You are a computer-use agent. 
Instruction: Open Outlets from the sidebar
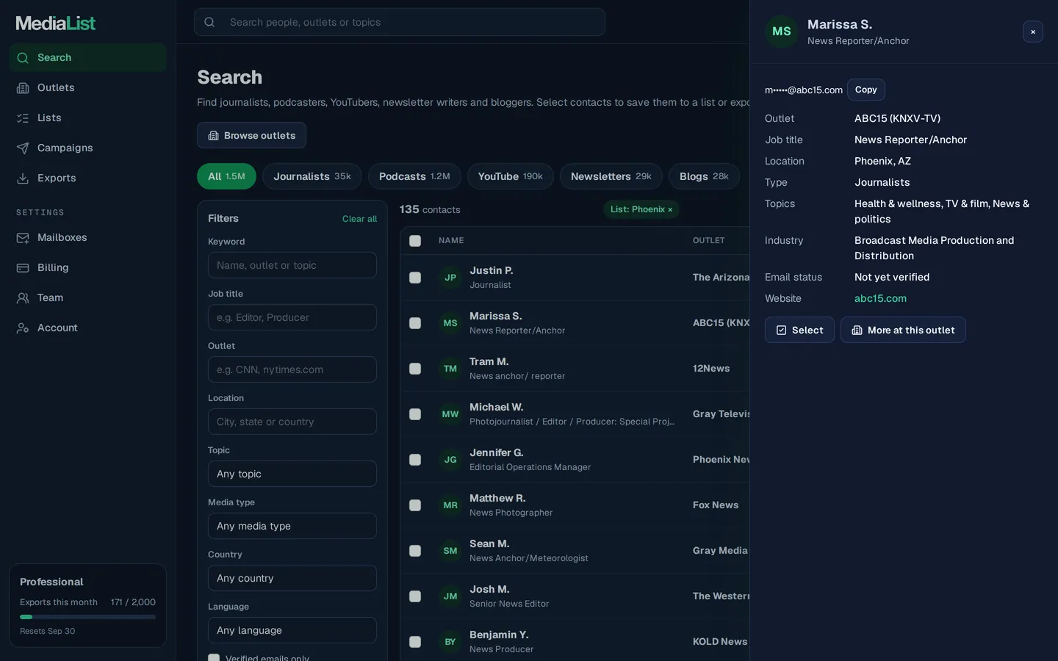[x=87, y=87]
